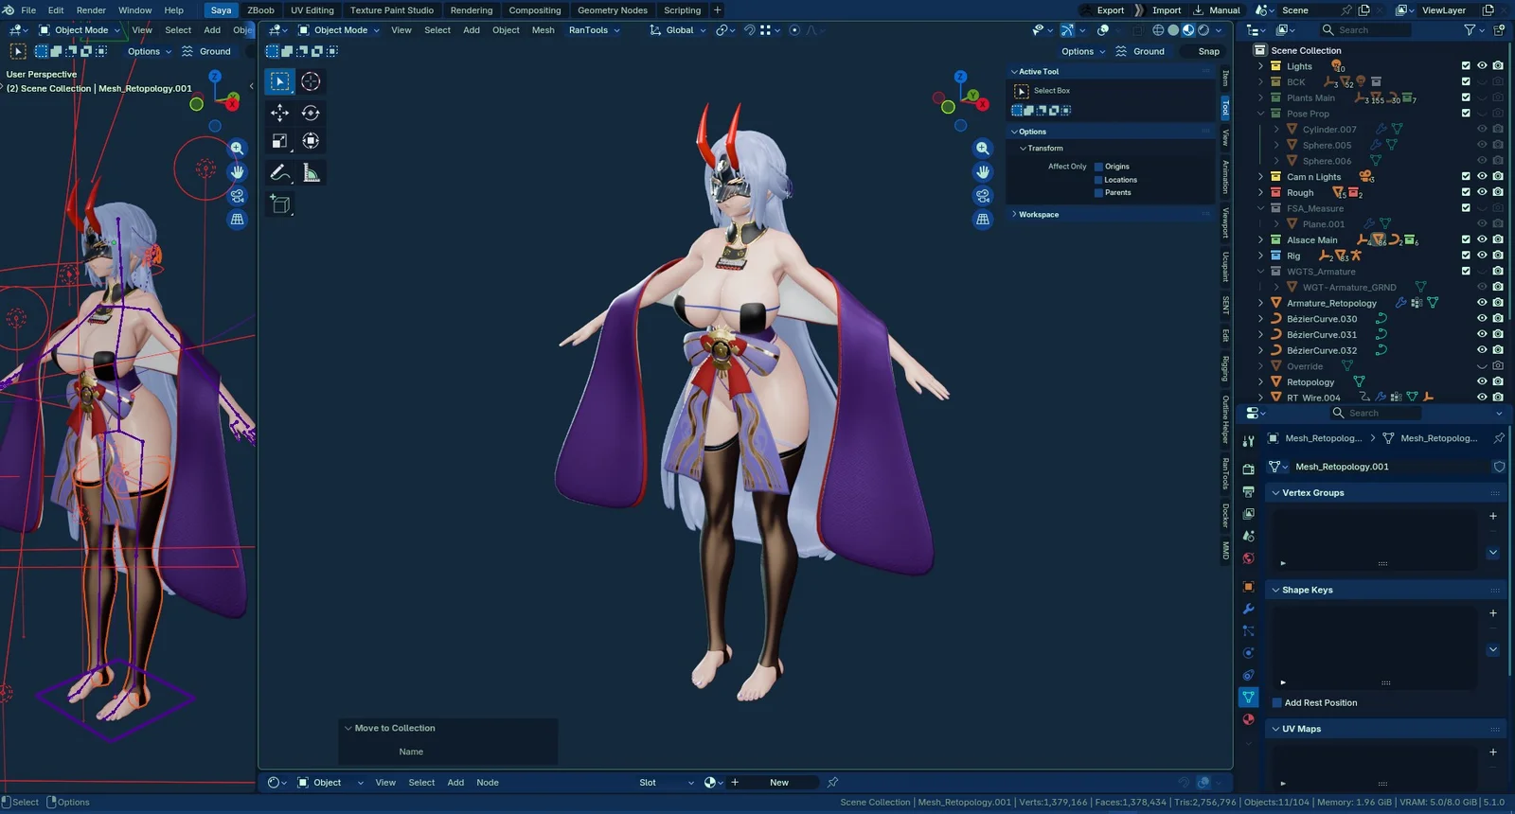Switch to the UV Editing workspace tab

pyautogui.click(x=312, y=10)
